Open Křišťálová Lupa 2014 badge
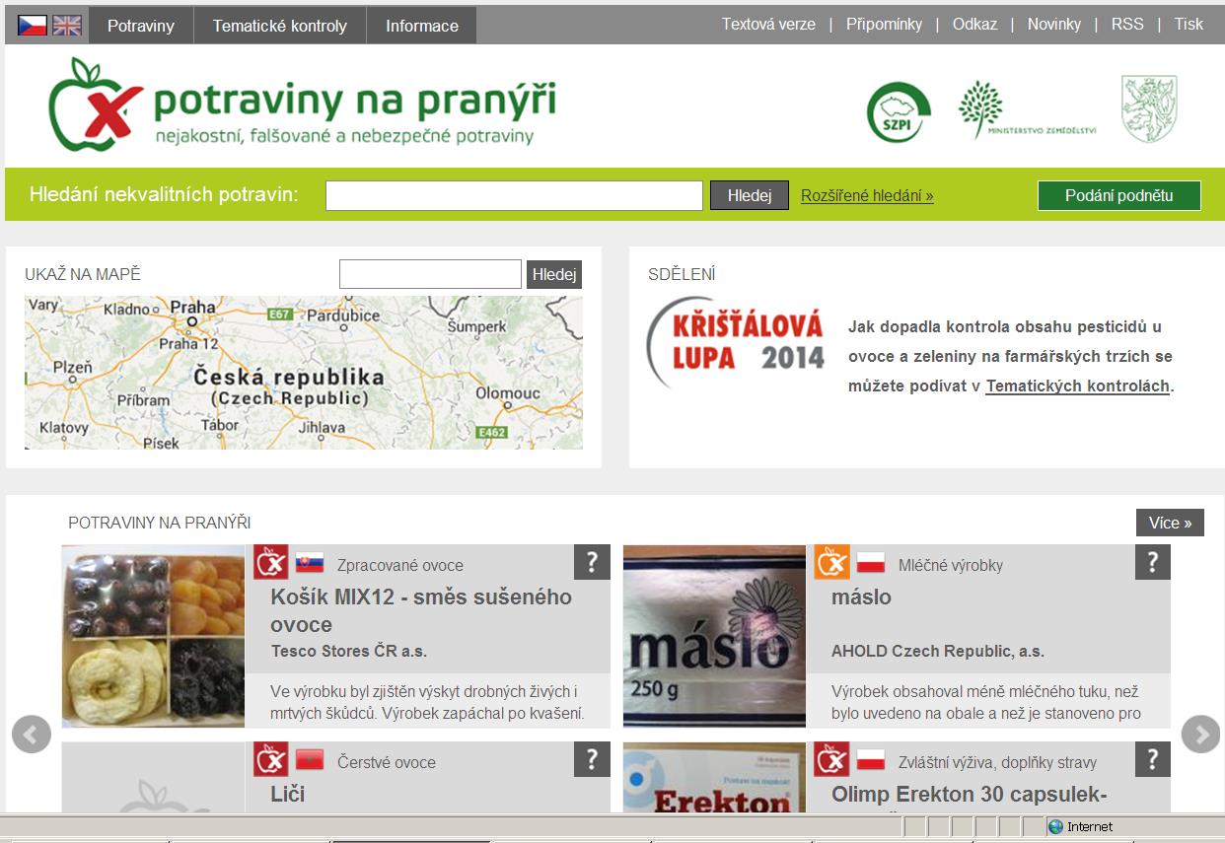Screen dimensions: 1225x843 click(x=736, y=342)
